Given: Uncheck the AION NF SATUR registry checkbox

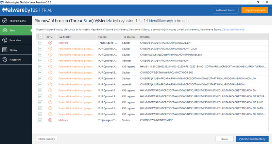Looking at the screenshot, I should pos(40,96).
